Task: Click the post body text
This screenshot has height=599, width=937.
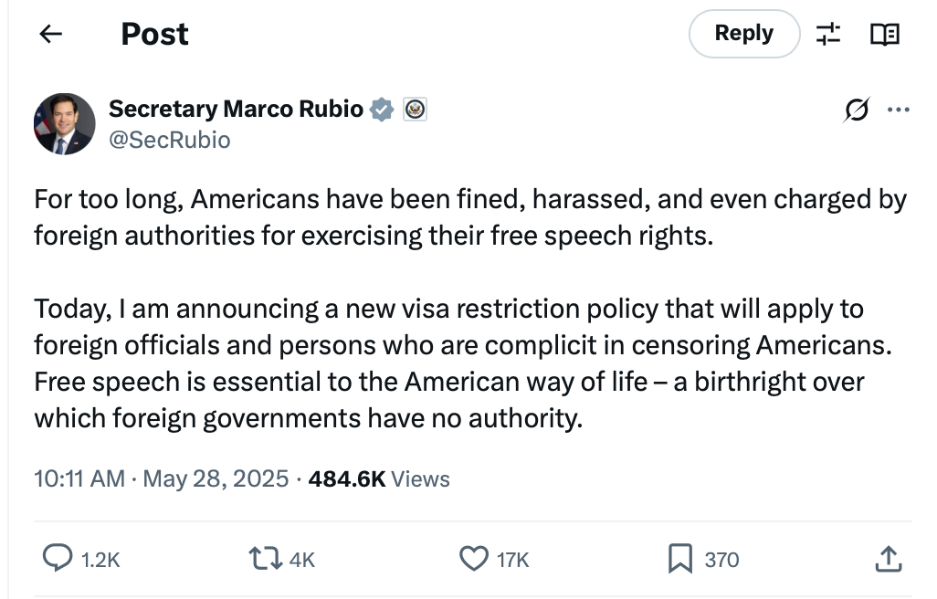Action: 457,310
